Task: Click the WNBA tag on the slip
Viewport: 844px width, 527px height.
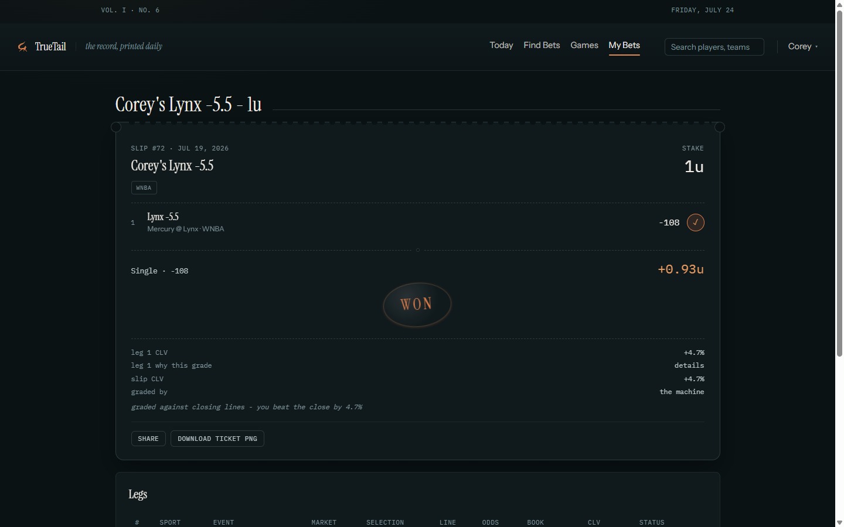Action: (144, 188)
